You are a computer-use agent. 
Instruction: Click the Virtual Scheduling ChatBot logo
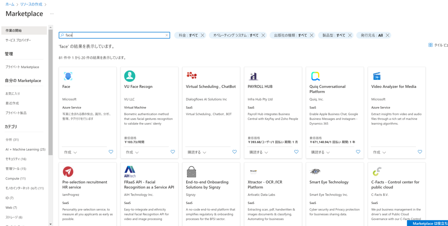pyautogui.click(x=192, y=75)
